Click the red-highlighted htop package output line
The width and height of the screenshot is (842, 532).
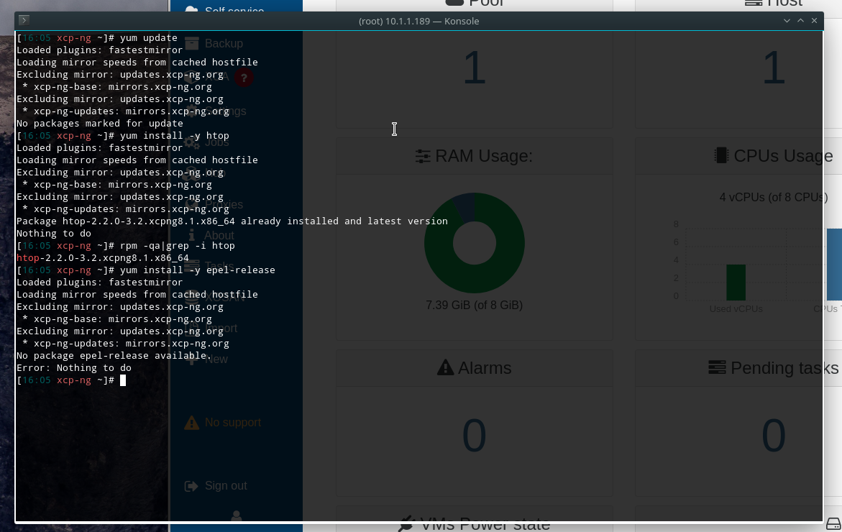[103, 257]
